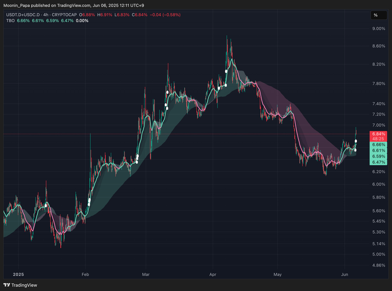Select the TBO indicator label
The width and height of the screenshot is (392, 291).
coord(11,20)
